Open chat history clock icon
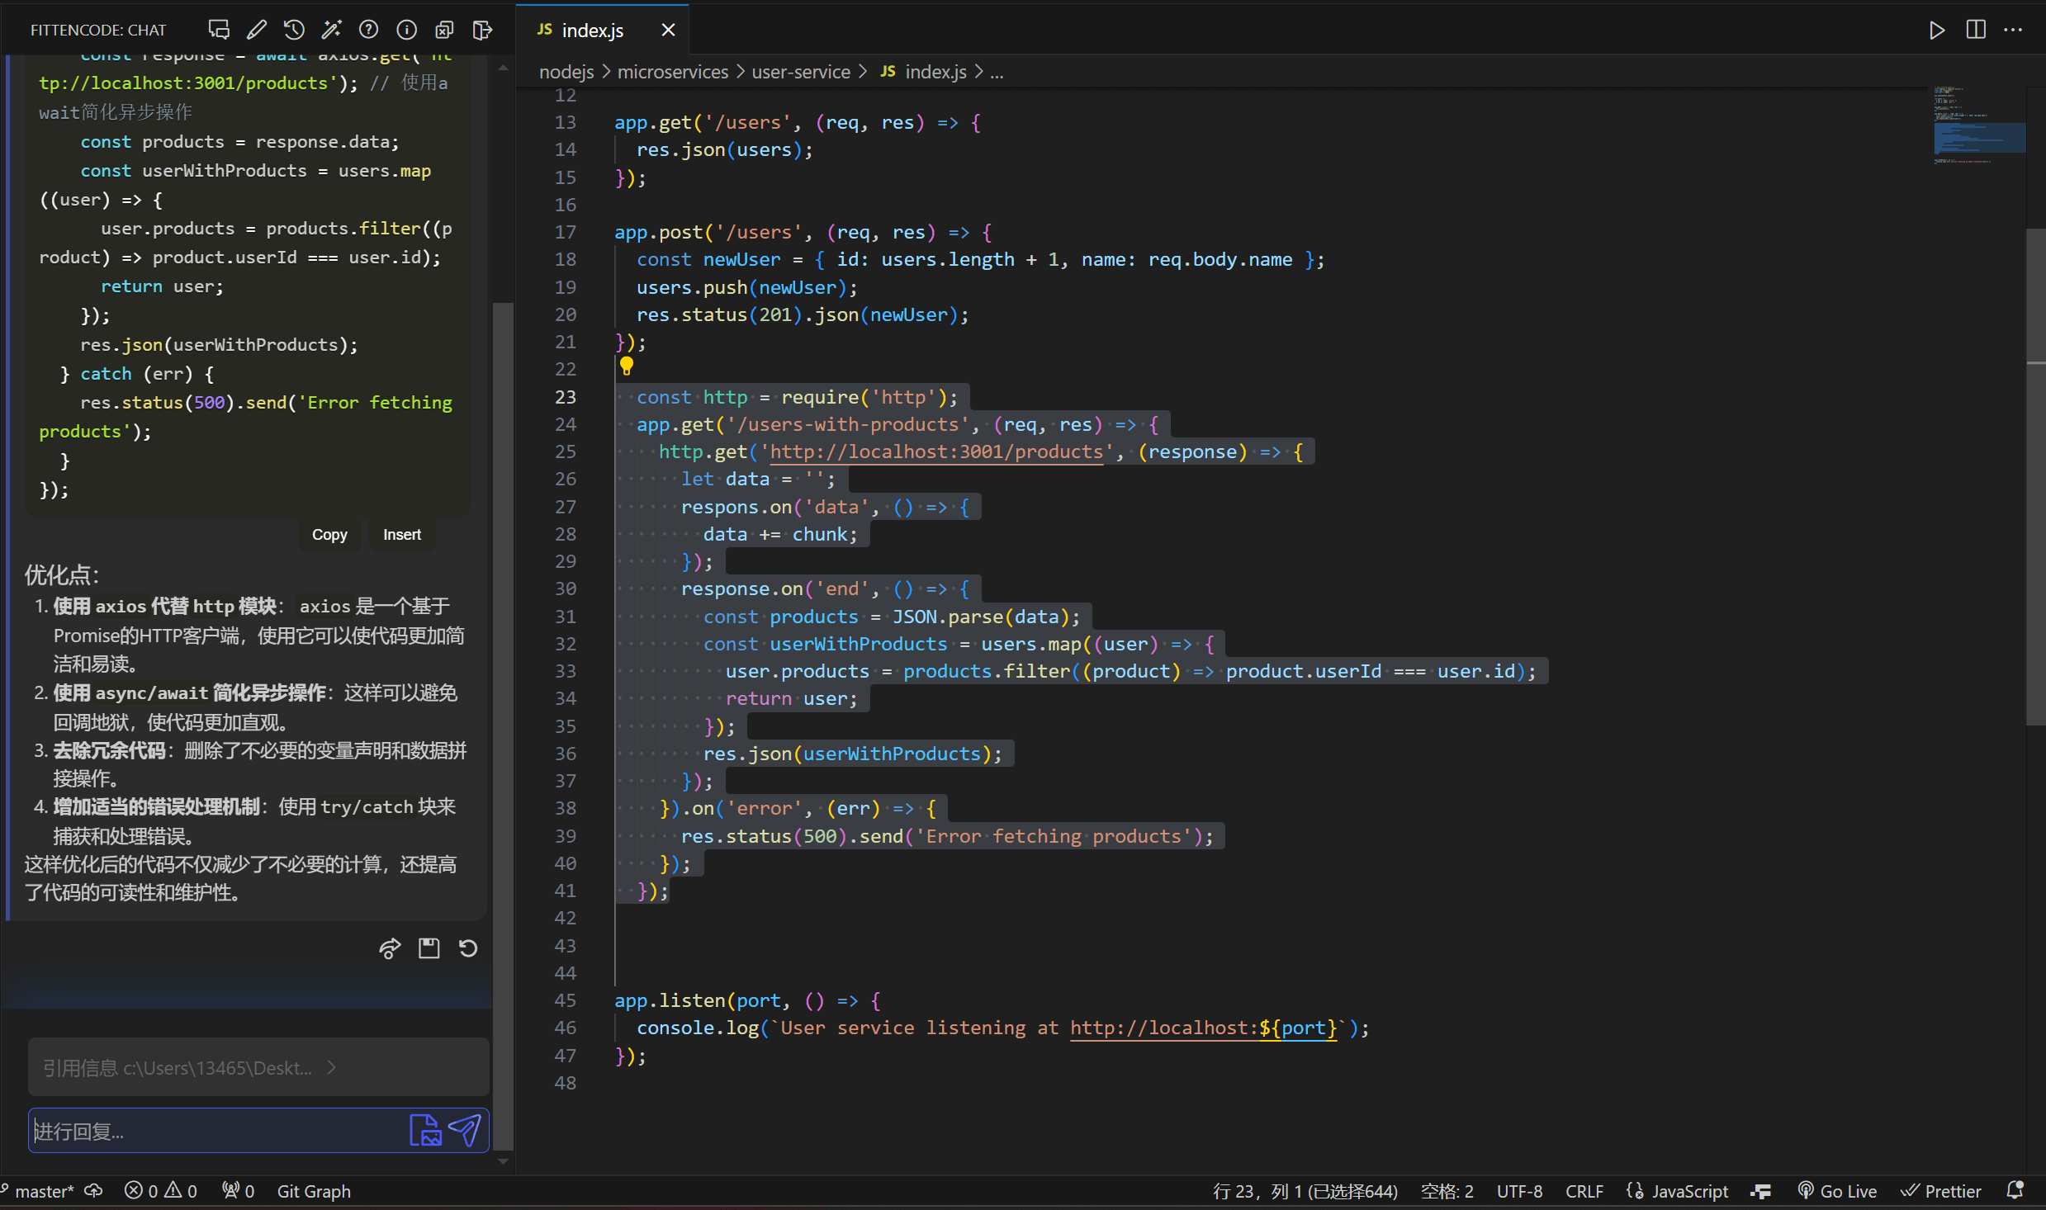The width and height of the screenshot is (2046, 1210). click(x=294, y=30)
